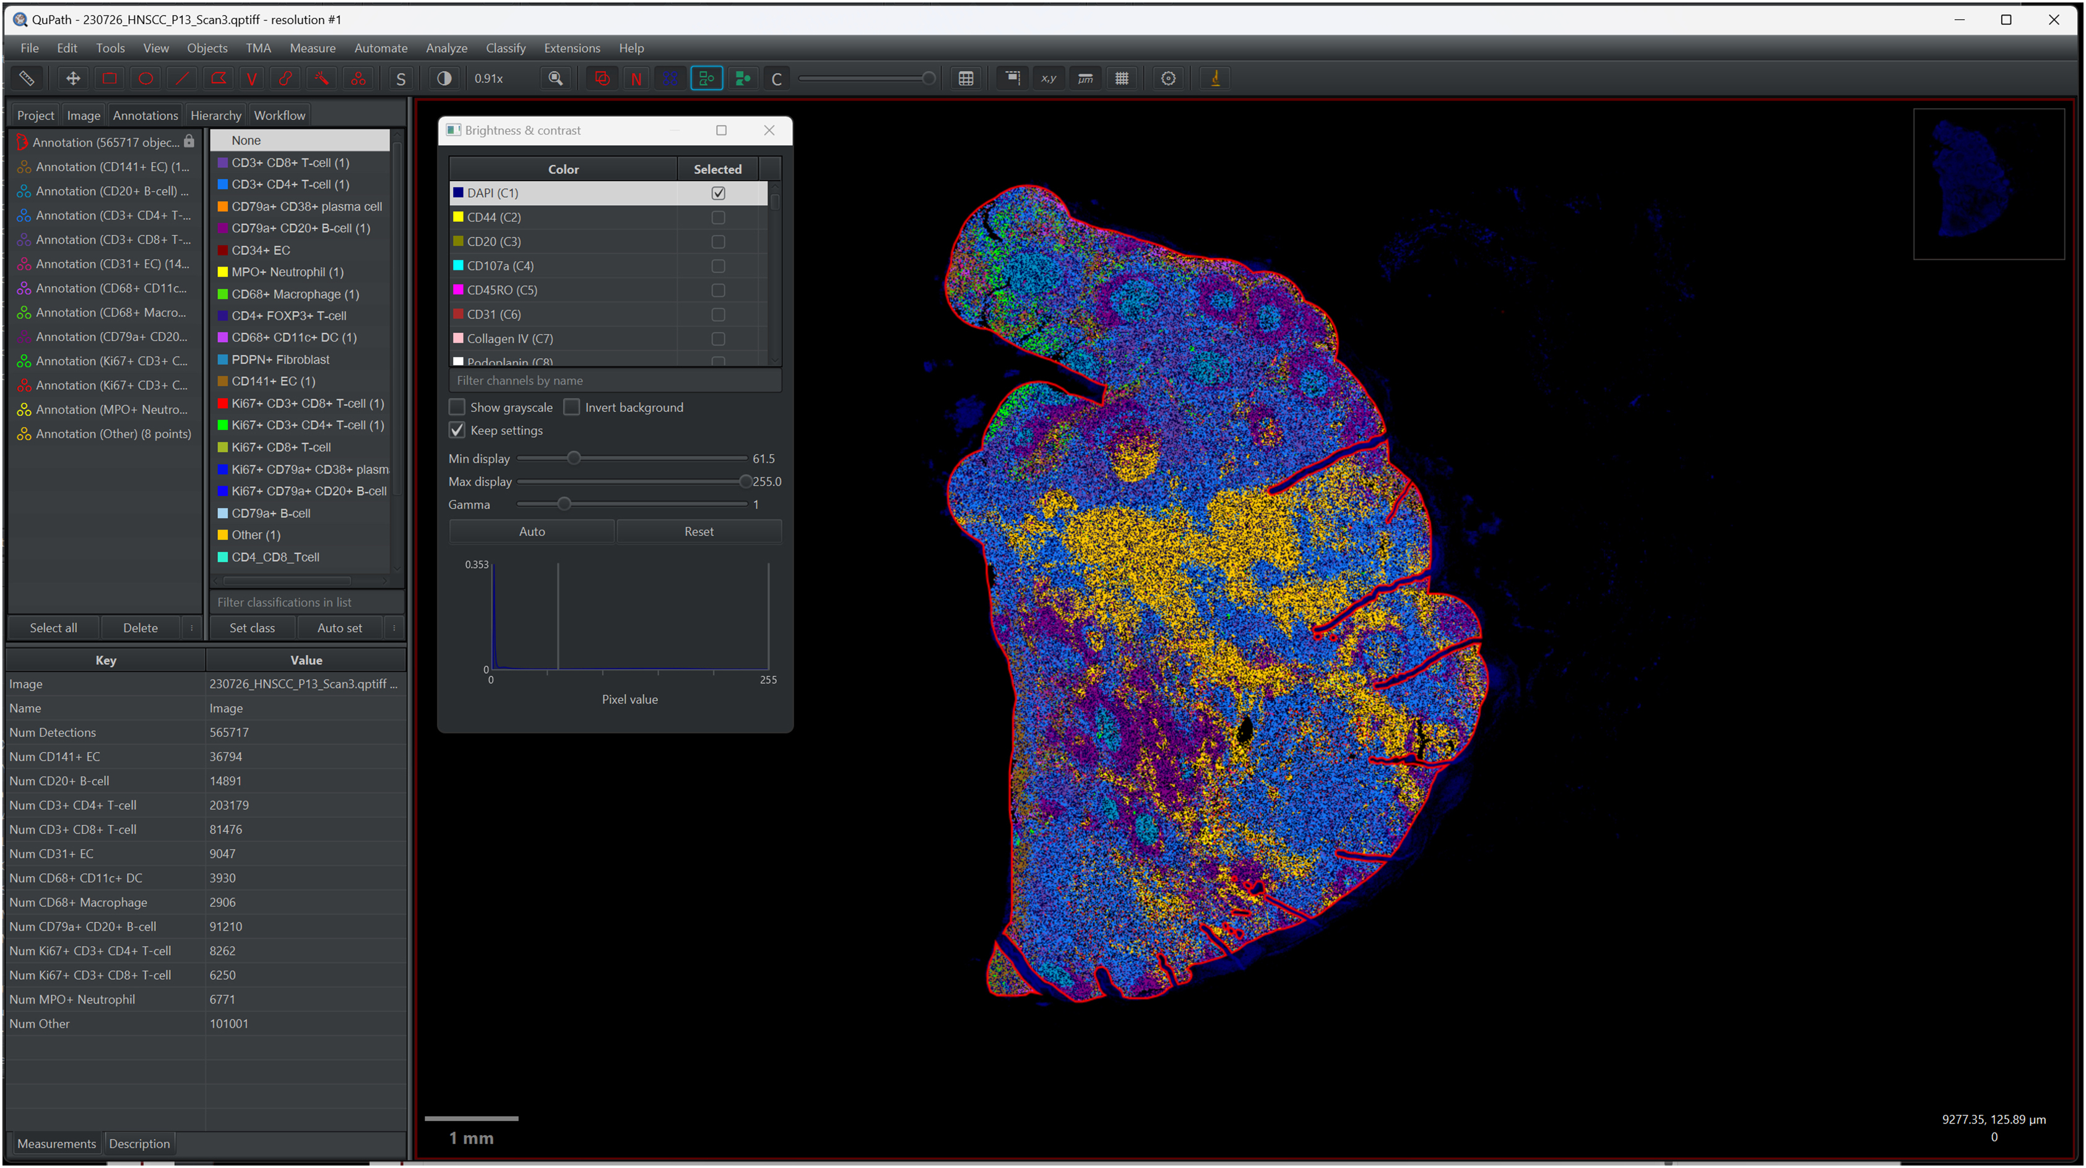Viewport: 2086px width, 1168px height.
Task: Select the Ellipse annotation tool
Action: click(145, 79)
